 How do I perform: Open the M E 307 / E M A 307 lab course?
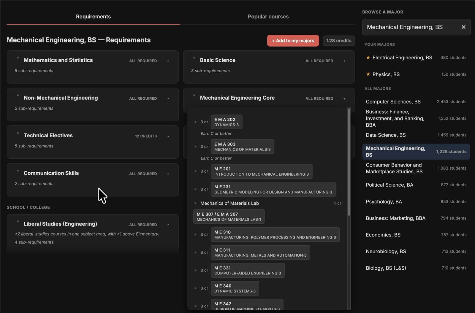click(x=229, y=217)
